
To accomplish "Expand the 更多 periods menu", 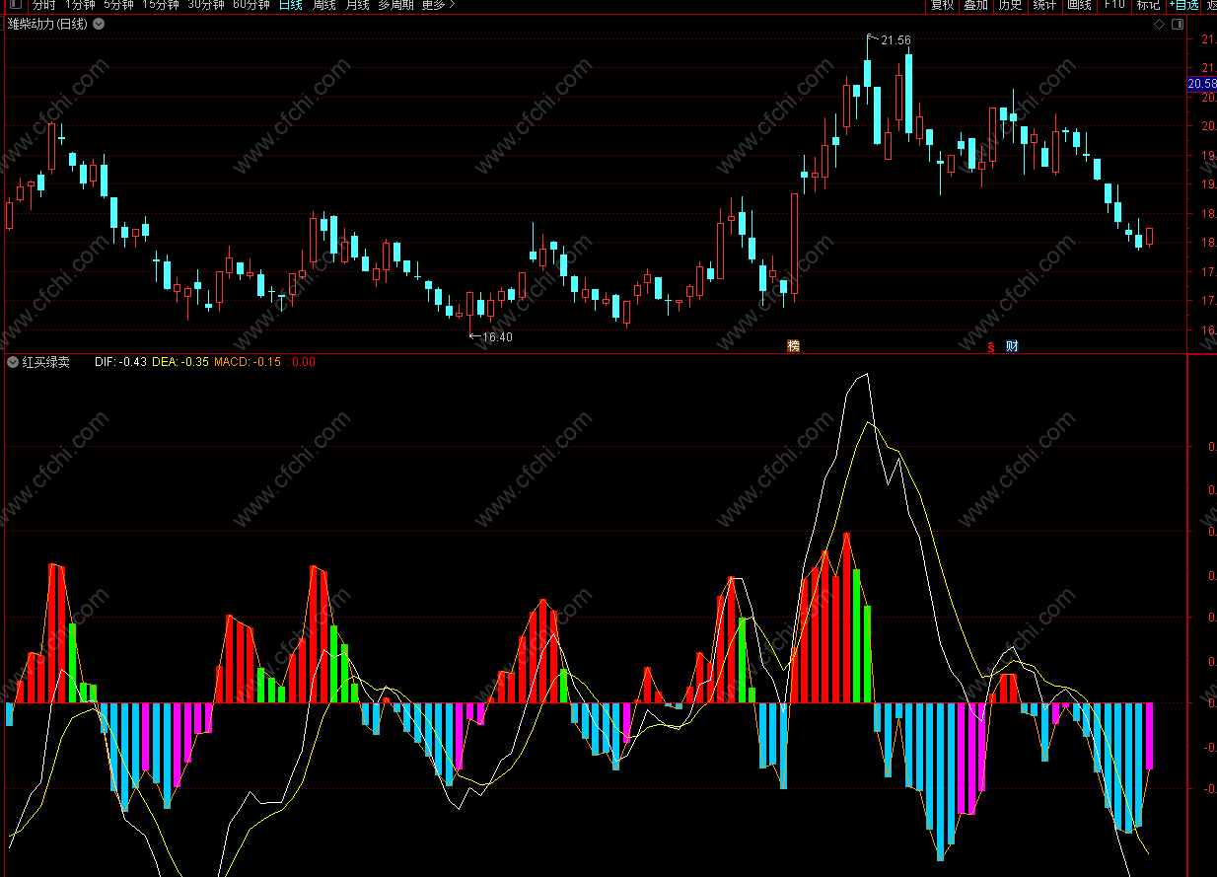I will [x=438, y=5].
